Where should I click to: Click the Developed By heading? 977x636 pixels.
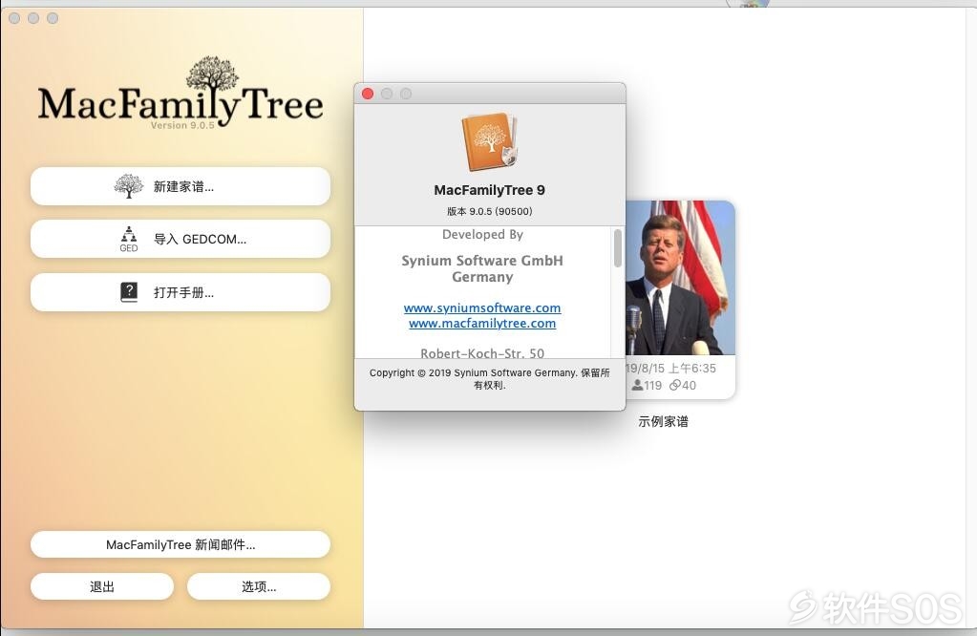(482, 235)
